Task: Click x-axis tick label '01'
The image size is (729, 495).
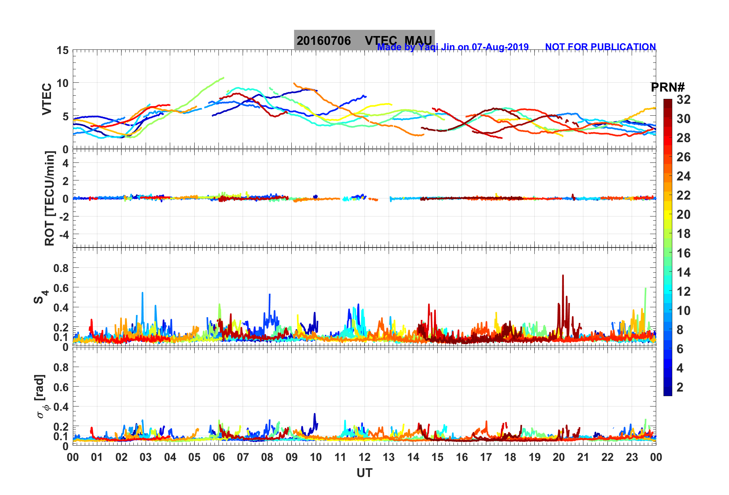Action: coord(97,457)
